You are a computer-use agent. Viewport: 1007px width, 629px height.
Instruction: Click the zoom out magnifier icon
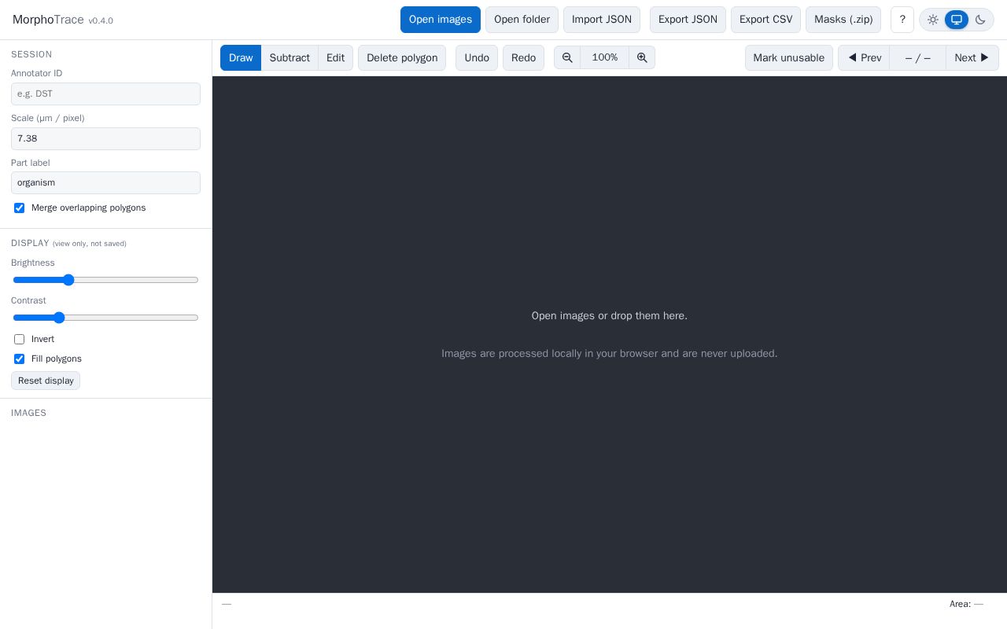click(x=567, y=57)
